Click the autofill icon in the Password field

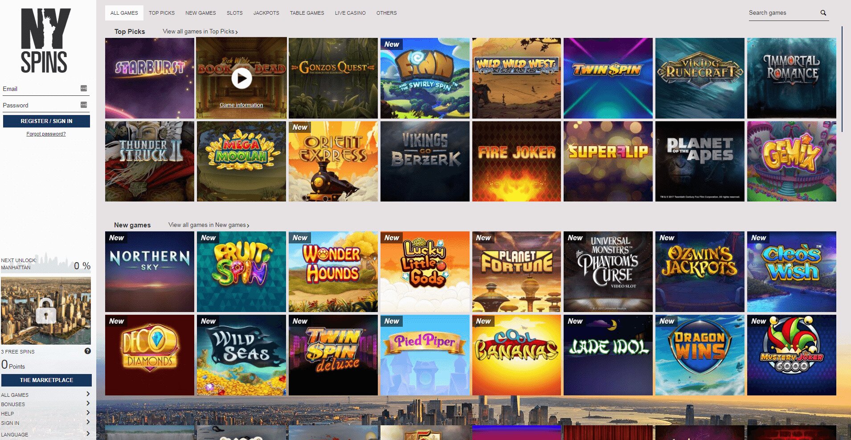83,105
